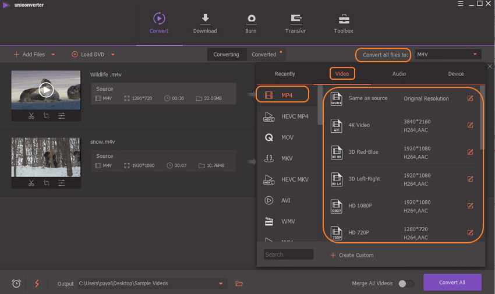Click the scissors trim icon under Wildlife video
Viewport: 495px width, 294px height.
[x=31, y=116]
